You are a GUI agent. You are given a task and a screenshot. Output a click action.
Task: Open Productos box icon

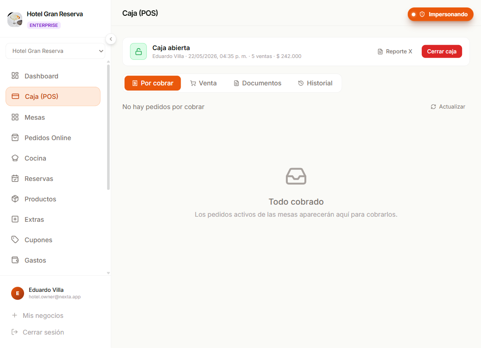[15, 199]
